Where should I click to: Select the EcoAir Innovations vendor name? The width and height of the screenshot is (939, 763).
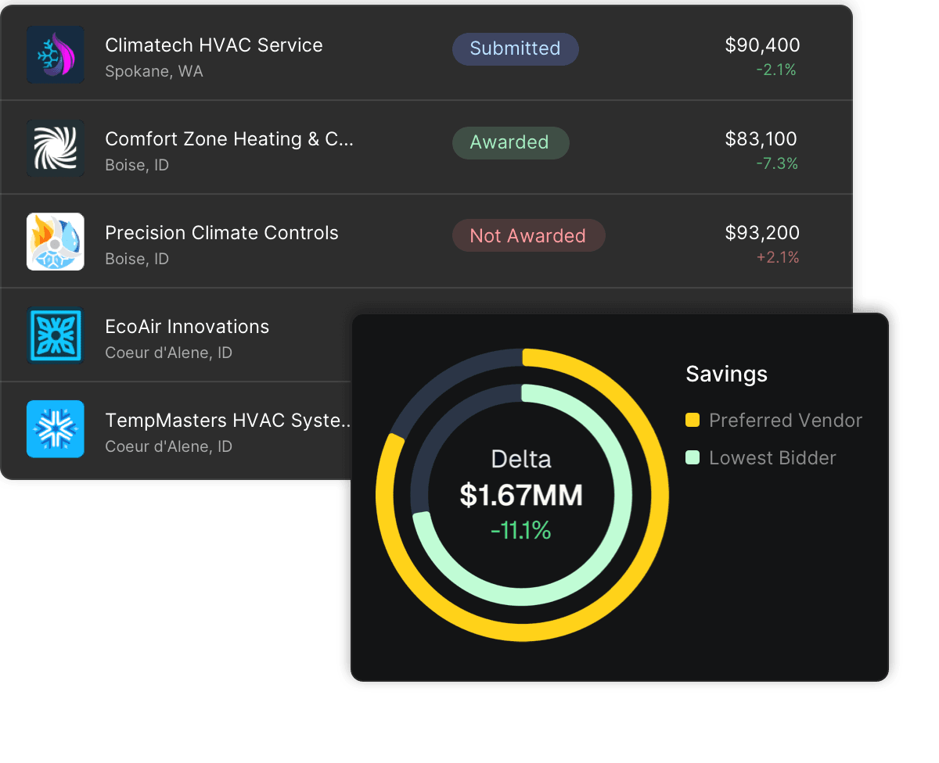(x=187, y=327)
